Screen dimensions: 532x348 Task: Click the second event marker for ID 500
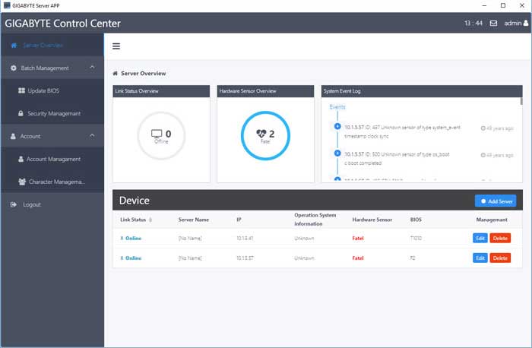[x=337, y=153]
